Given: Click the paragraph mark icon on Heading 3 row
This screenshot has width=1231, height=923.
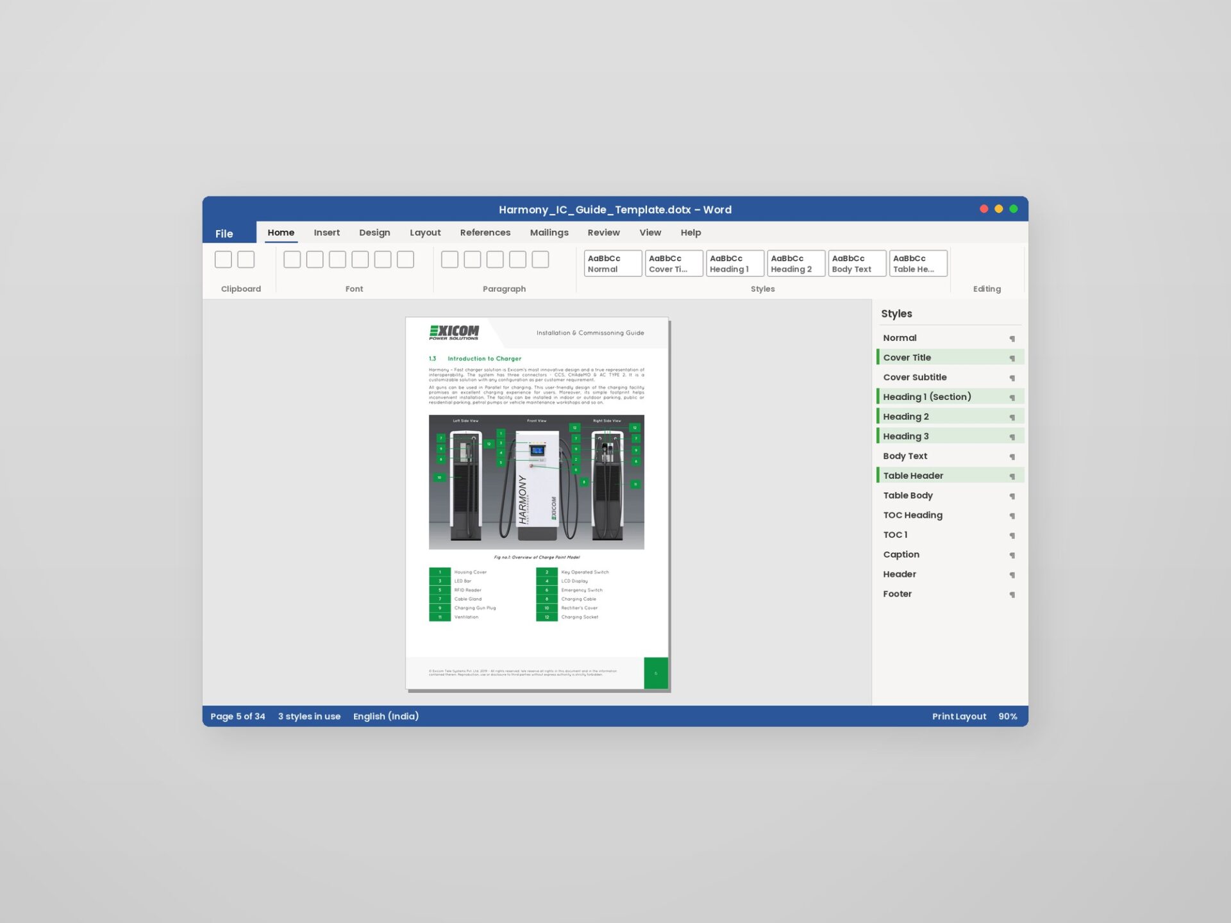Looking at the screenshot, I should (x=1012, y=437).
